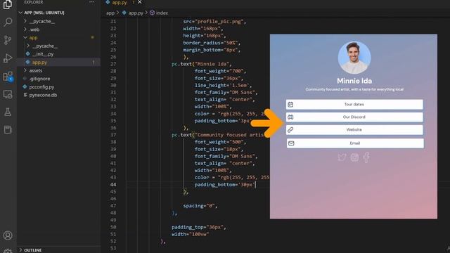The width and height of the screenshot is (450, 253).
Task: Place cursor on line 44 padding_bottom text
Action: tap(225, 185)
